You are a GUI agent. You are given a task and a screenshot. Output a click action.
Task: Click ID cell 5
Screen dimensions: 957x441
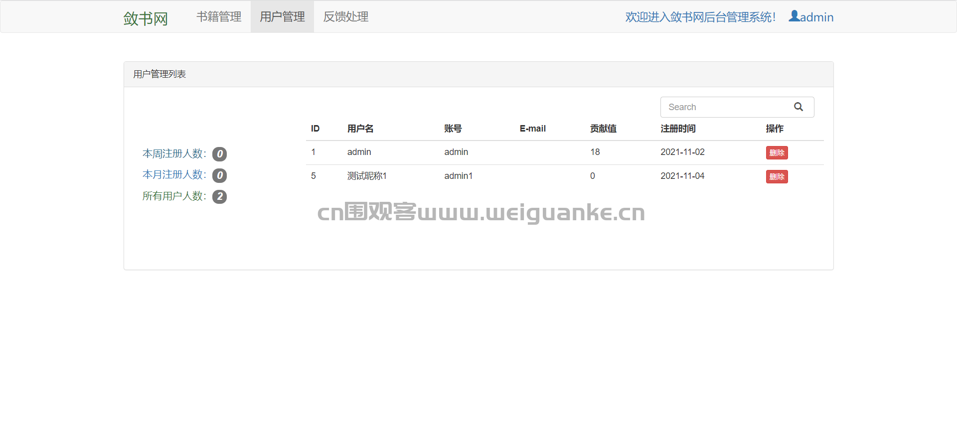point(314,176)
